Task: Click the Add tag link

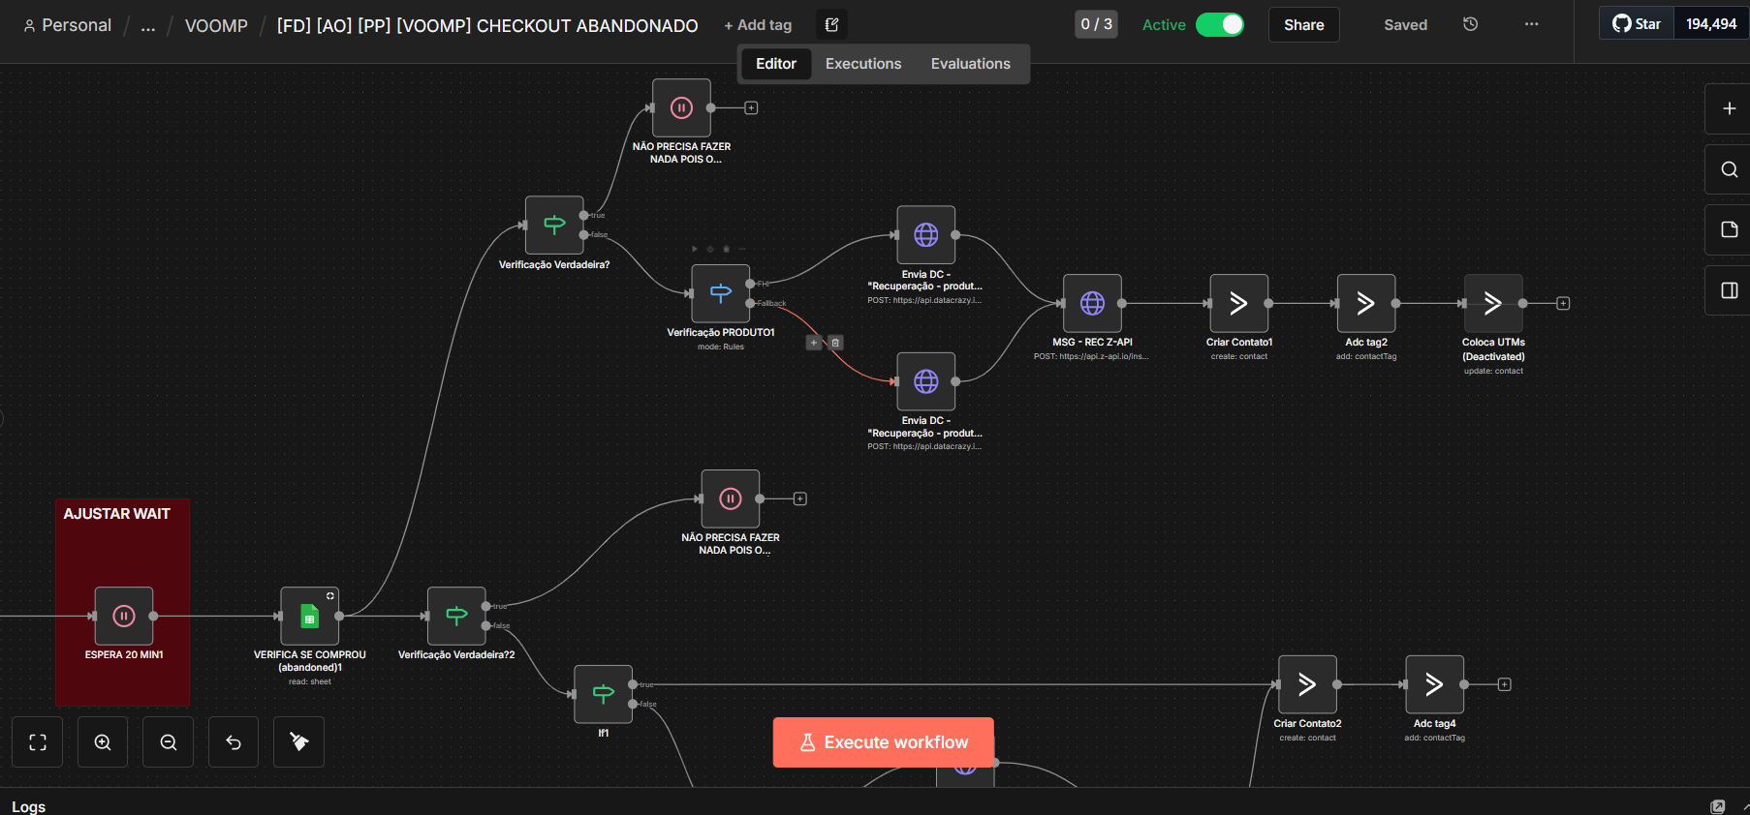Action: tap(758, 25)
